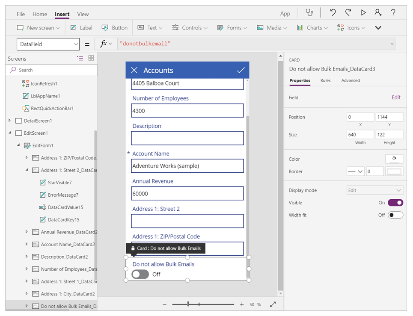
Task: Insert a new Button control
Action: [x=115, y=28]
